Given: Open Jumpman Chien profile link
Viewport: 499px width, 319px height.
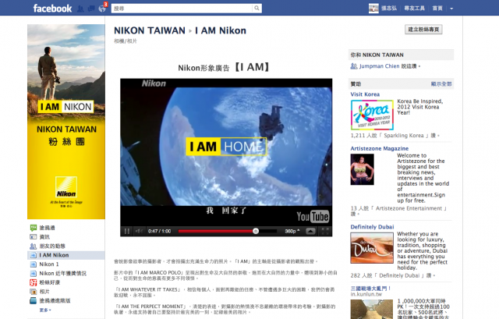Looking at the screenshot, I should point(380,66).
